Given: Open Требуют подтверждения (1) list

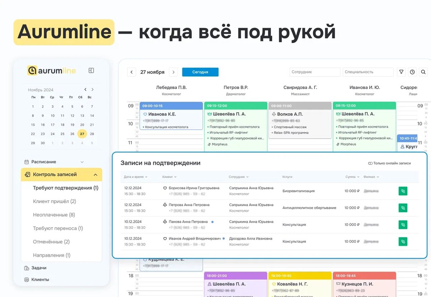Looking at the screenshot, I should coord(66,188).
